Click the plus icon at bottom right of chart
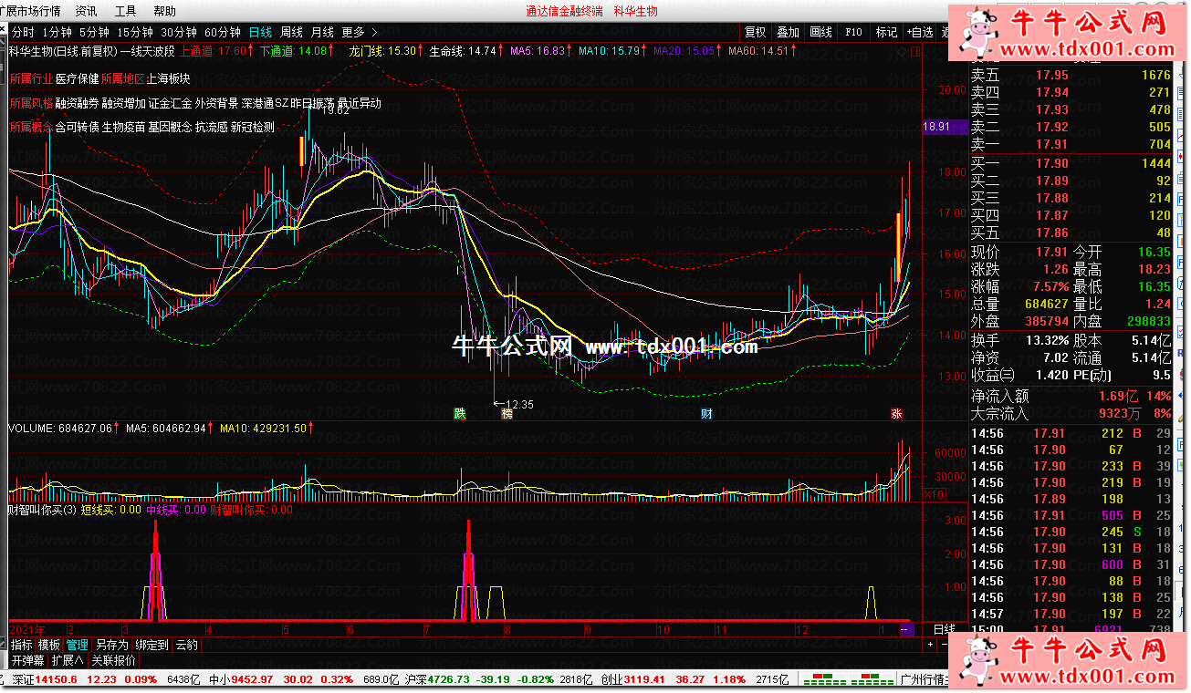 pyautogui.click(x=930, y=644)
